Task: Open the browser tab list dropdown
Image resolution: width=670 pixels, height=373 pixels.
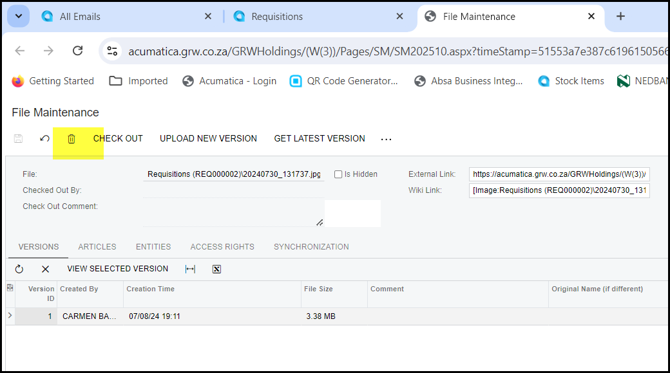Action: 18,17
